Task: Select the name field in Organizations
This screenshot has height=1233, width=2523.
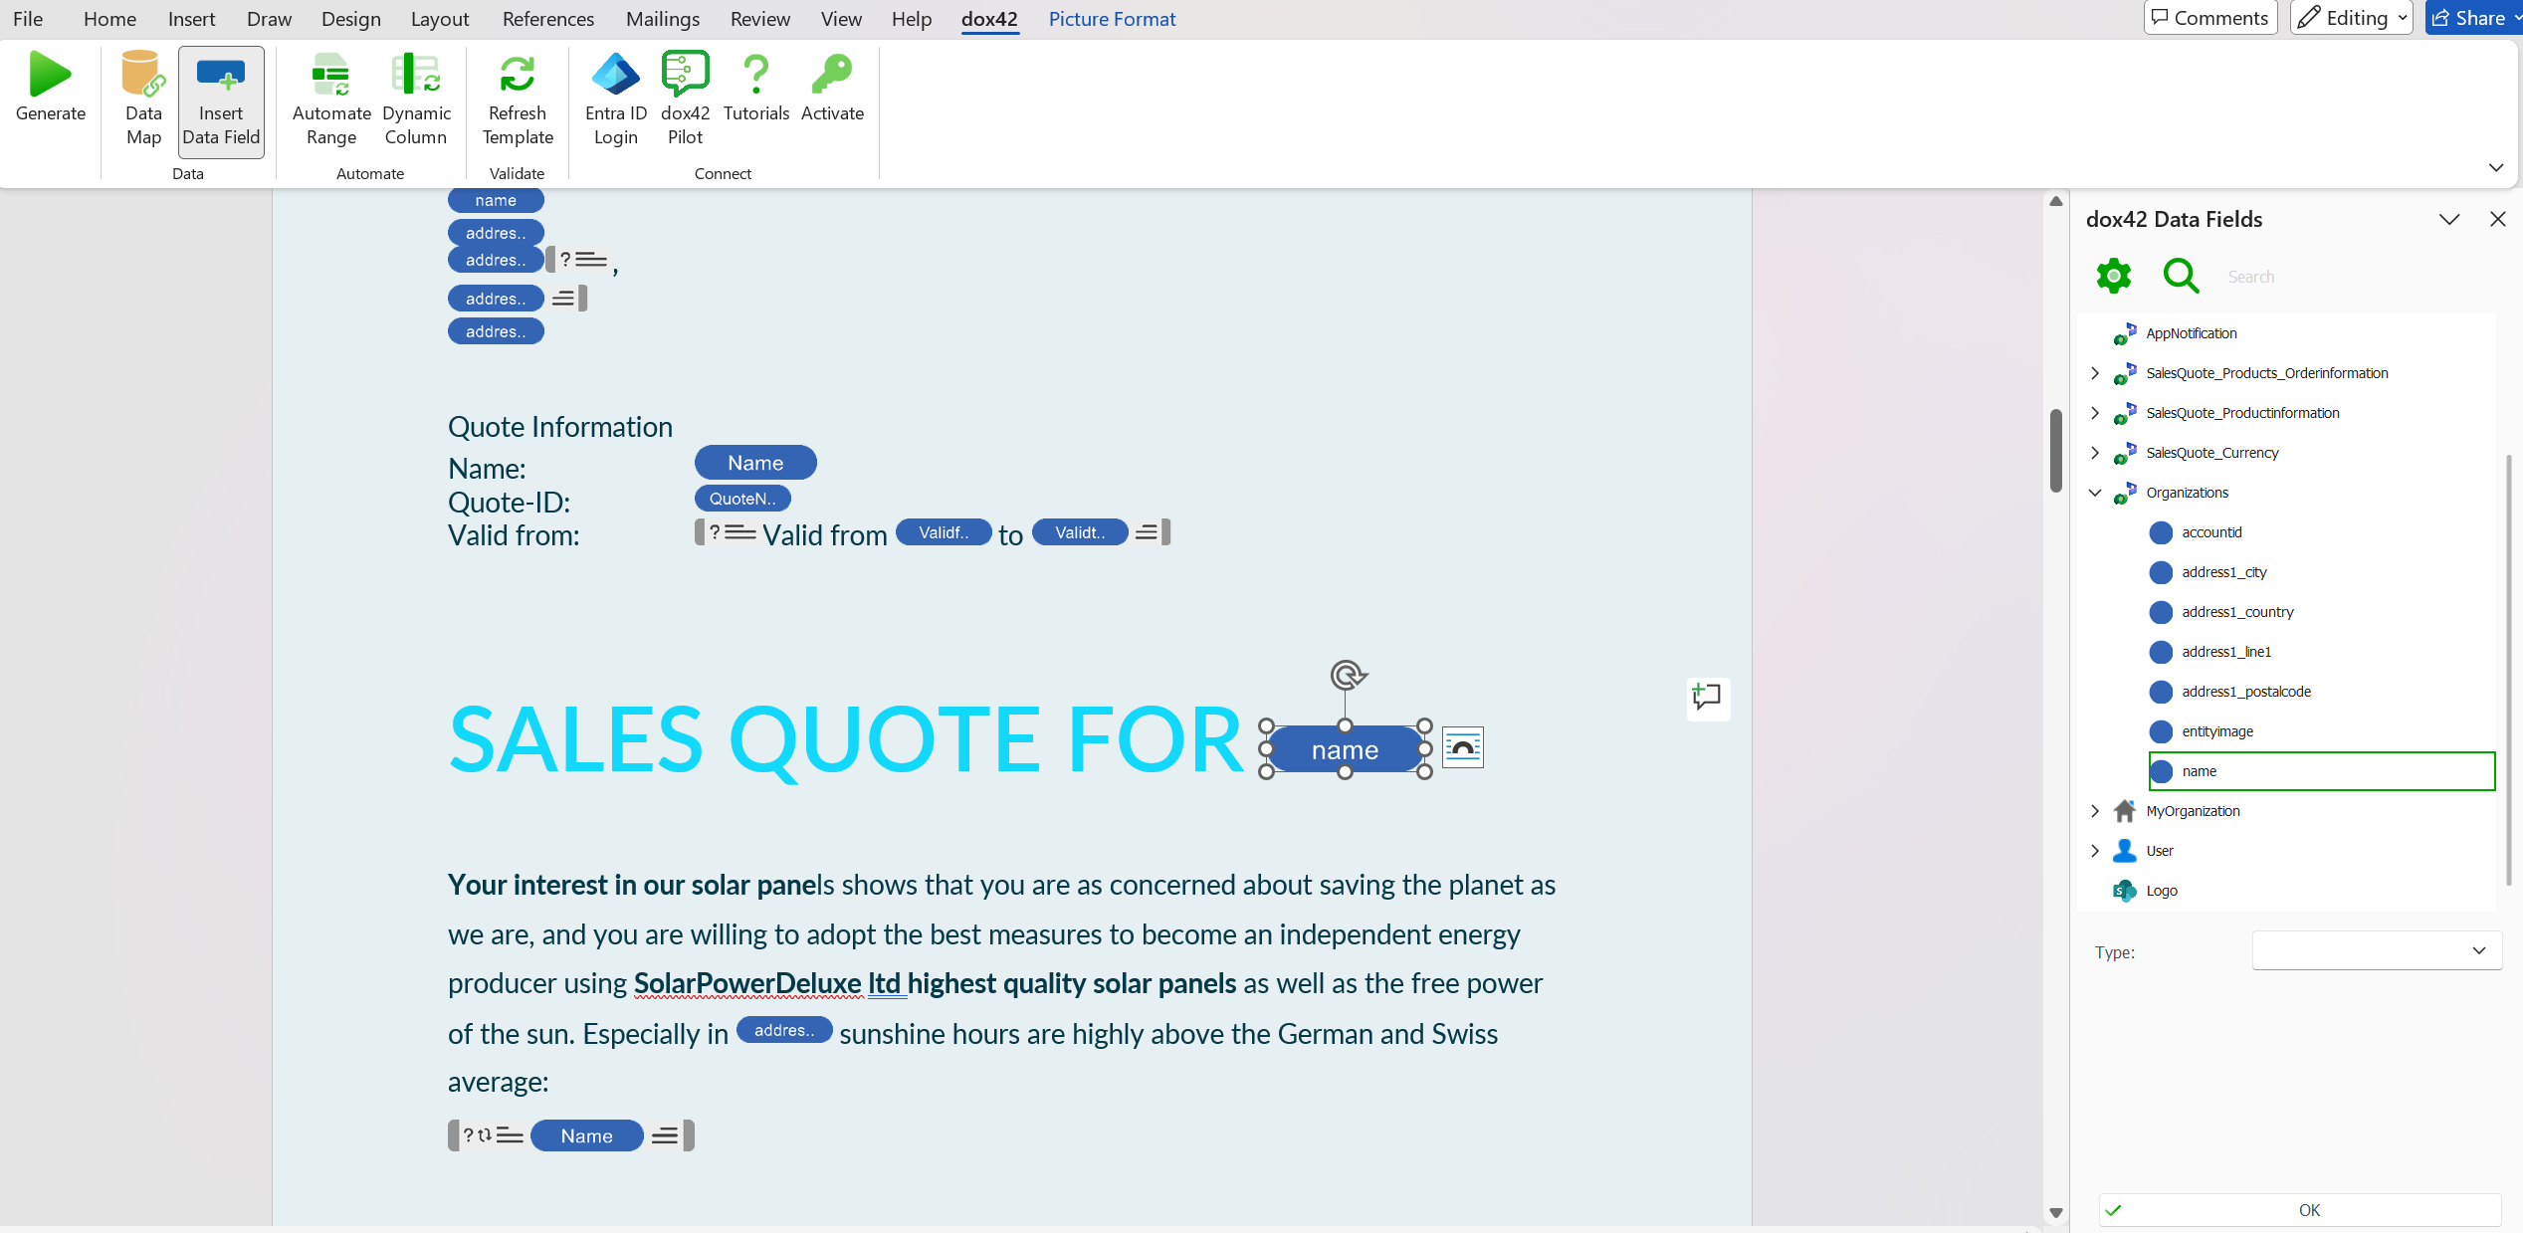Action: point(2321,771)
